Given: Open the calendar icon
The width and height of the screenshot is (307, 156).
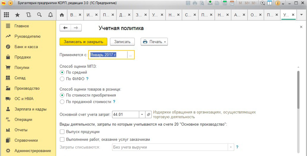Looking at the screenshot, I should 232,3.
